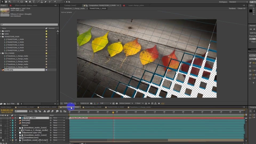Viewport: 256px width, 144px height.
Task: Switch to TRANSITIONS_5_MAIN timeline tab
Action: [x=115, y=107]
